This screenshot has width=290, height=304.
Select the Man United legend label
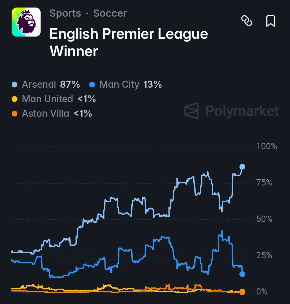click(x=59, y=99)
